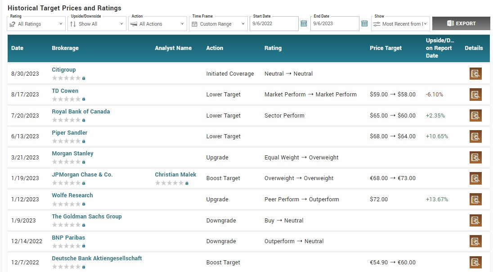Click the Start Date input field

pos(273,24)
